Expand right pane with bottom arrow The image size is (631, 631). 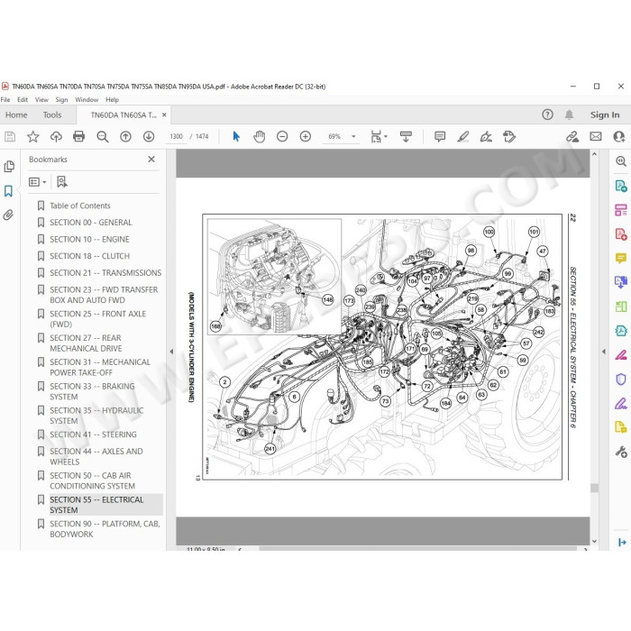point(622,542)
